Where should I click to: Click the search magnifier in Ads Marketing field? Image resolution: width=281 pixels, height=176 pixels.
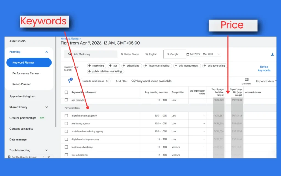pos(70,54)
